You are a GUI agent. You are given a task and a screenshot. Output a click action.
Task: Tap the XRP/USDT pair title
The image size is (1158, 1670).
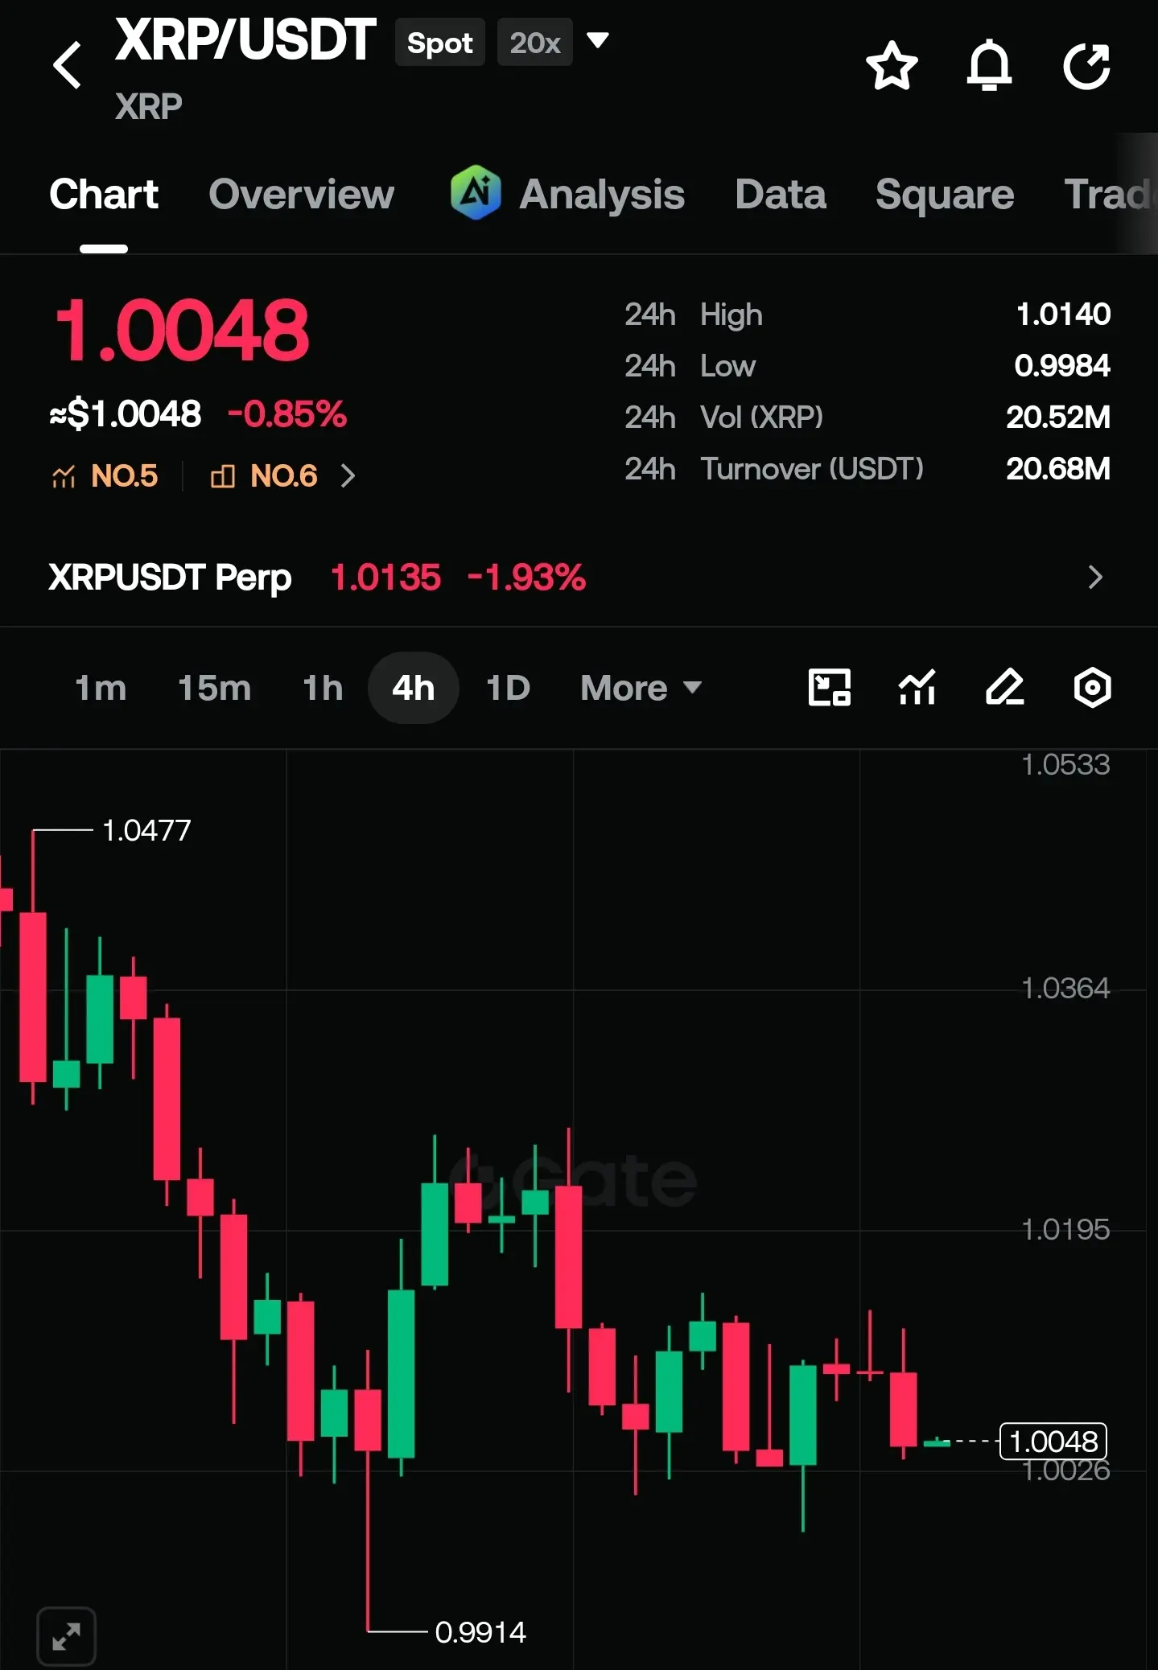(245, 40)
